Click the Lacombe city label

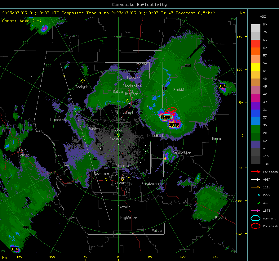134,78
